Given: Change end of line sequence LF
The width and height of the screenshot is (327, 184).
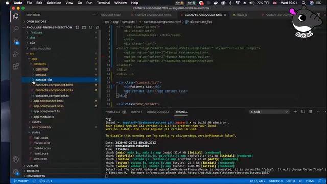Looking at the screenshot, I should pos(300,181).
